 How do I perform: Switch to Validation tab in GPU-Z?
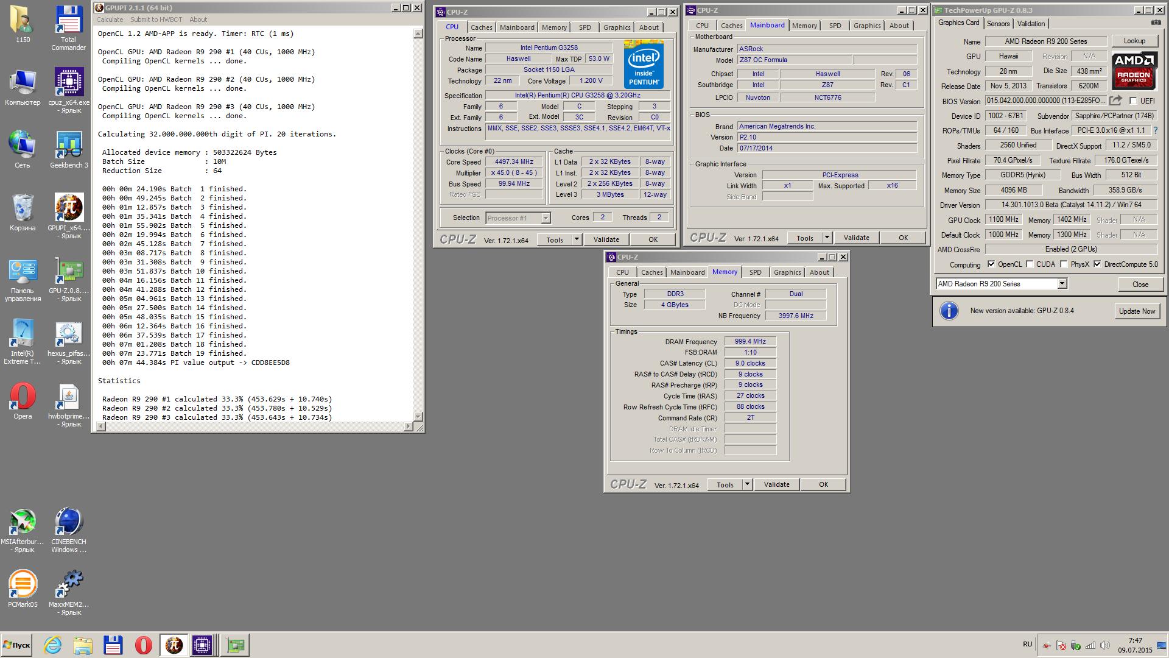coord(1031,24)
